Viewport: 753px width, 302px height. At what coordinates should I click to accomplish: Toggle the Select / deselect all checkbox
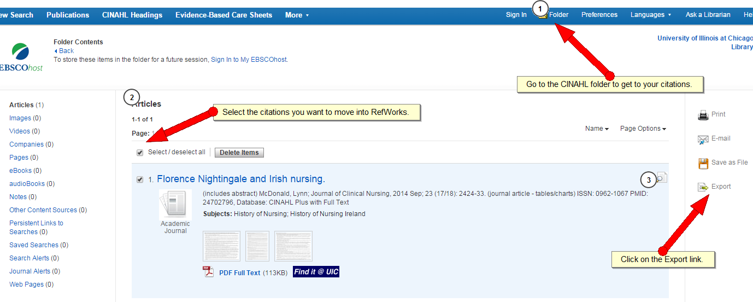[140, 153]
